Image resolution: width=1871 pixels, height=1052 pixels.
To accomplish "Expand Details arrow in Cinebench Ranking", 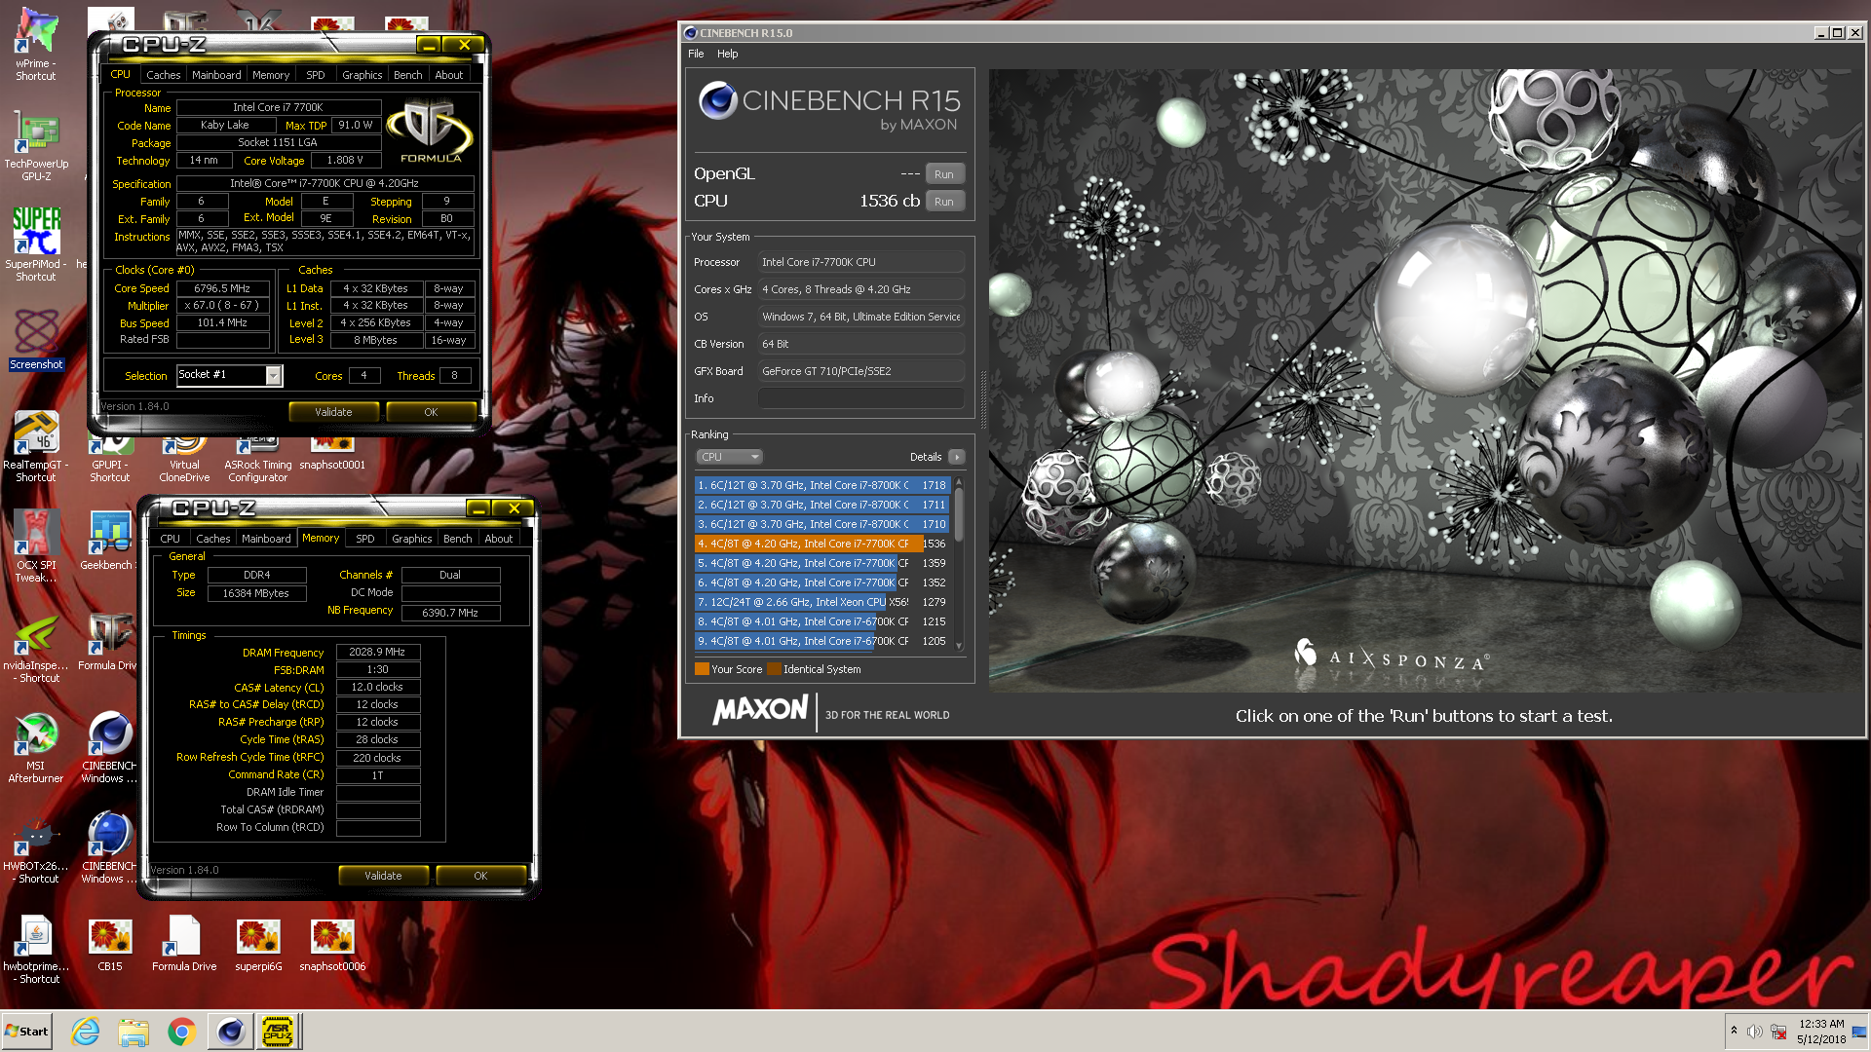I will 957,457.
